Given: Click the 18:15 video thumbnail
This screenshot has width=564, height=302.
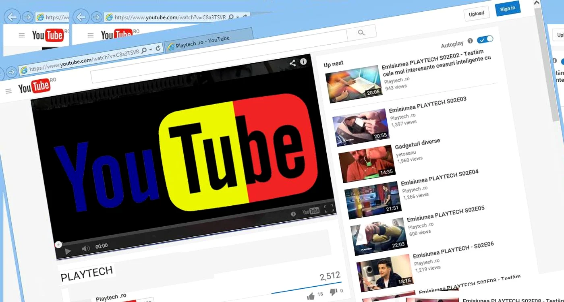Looking at the screenshot, I should point(385,273).
